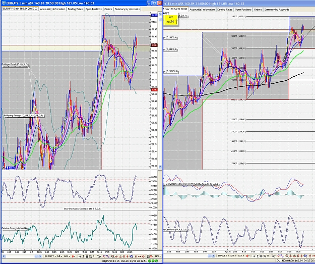Open Summary by Accounts tab in 5 min window

(x=127, y=9)
